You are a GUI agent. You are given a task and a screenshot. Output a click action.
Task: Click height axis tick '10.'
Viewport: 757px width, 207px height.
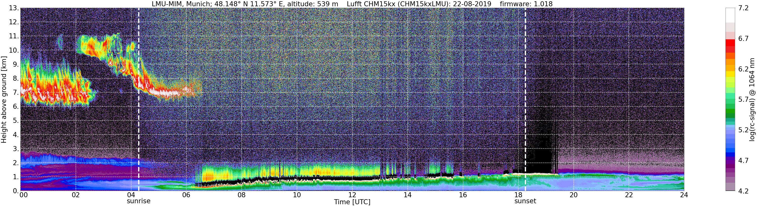(x=14, y=50)
